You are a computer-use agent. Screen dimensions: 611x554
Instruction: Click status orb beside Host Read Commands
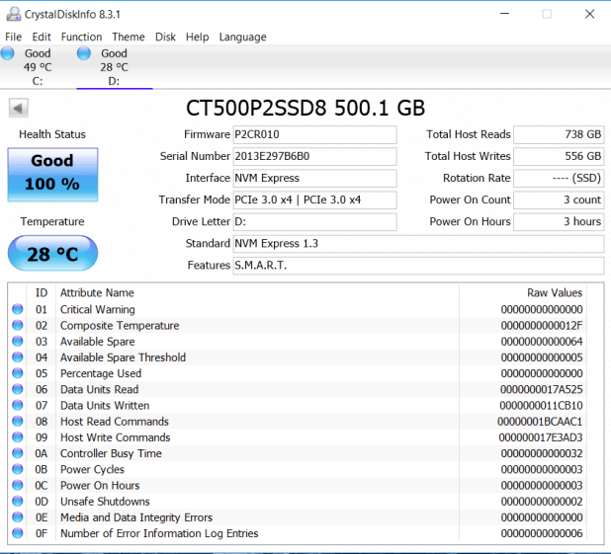tap(18, 421)
